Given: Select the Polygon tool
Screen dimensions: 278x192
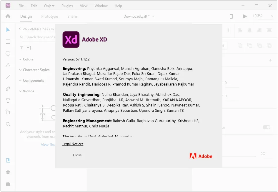Looking at the screenshot, I should (8, 65).
